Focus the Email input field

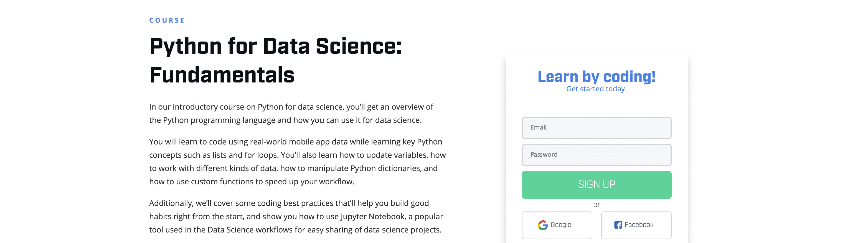click(x=597, y=128)
